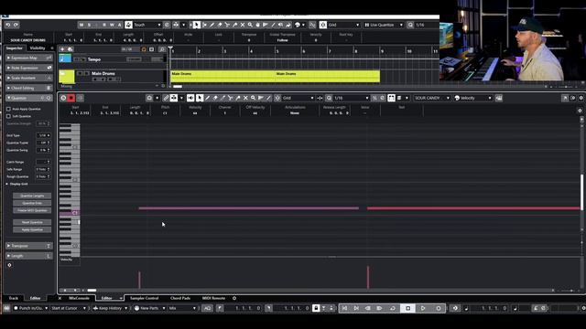Click the Redo arrow in the top toolbar
586x329 pixels.
(x=16, y=25)
